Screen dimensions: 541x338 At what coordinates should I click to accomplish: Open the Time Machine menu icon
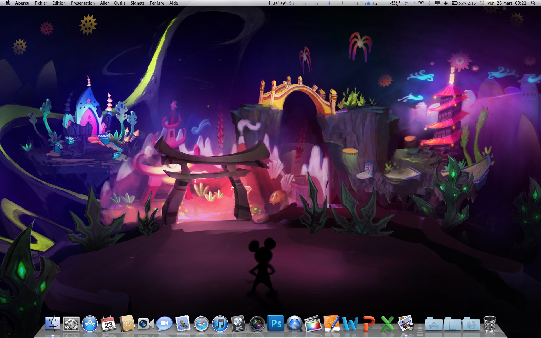[x=482, y=3]
